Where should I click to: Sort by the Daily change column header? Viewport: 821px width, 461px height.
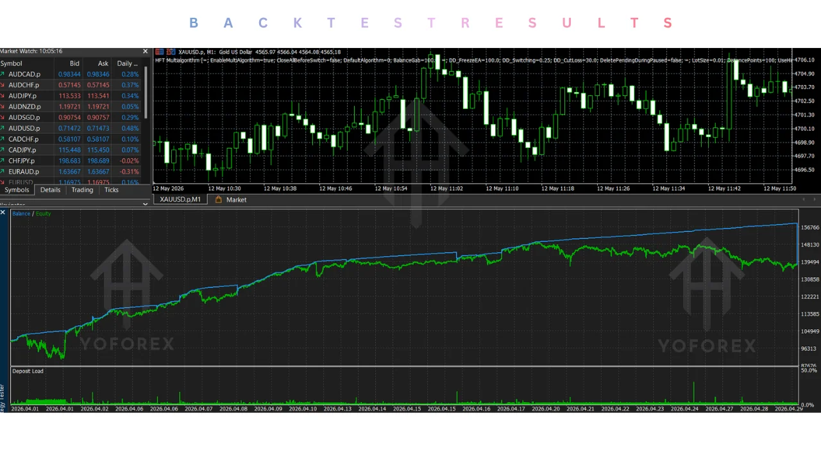coord(127,63)
